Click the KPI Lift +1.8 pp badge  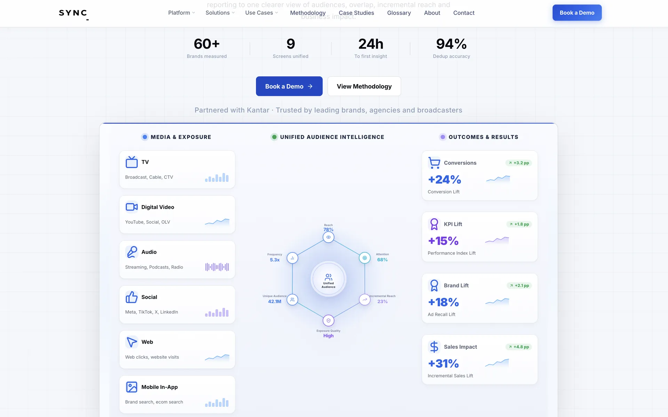tap(519, 224)
